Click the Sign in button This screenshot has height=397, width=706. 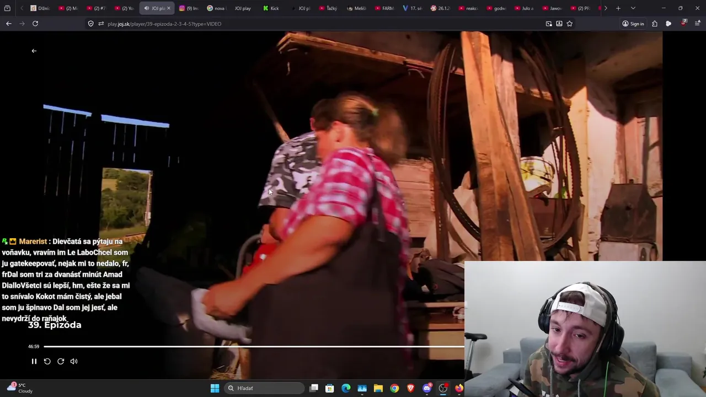(x=633, y=24)
